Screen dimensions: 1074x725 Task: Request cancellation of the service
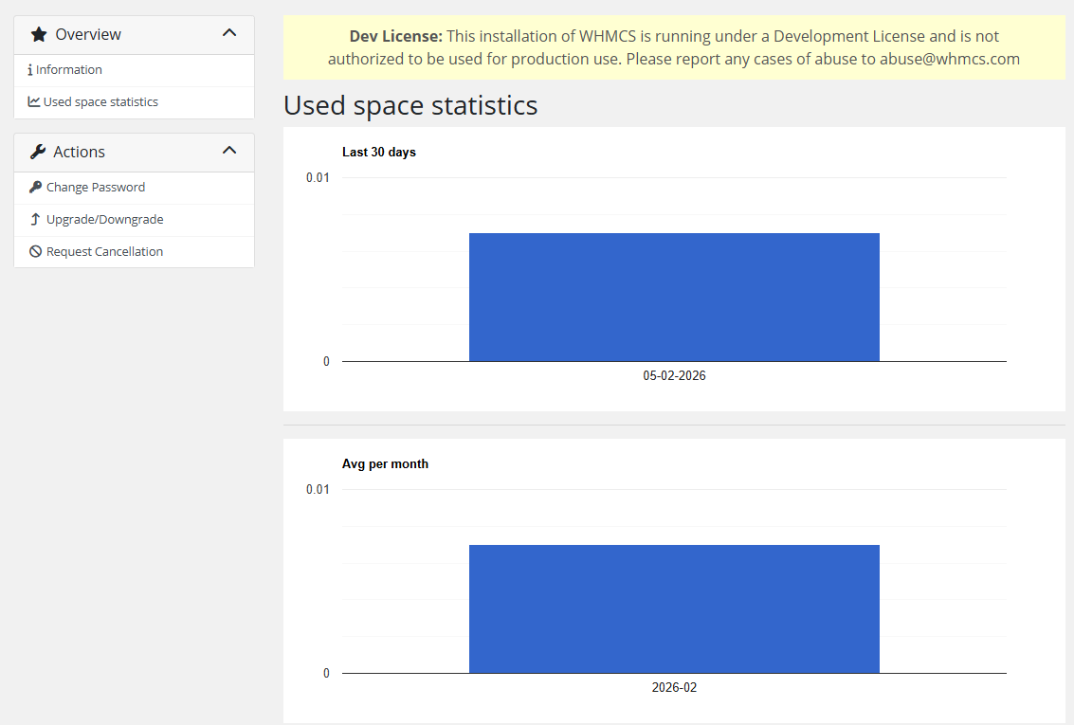click(105, 251)
